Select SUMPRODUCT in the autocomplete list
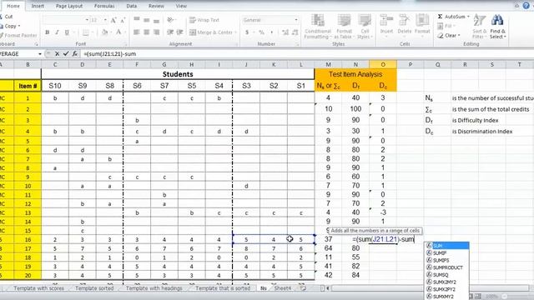 click(x=447, y=267)
